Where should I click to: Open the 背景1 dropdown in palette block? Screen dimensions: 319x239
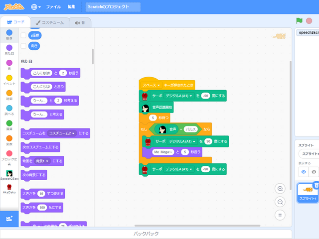point(45,161)
